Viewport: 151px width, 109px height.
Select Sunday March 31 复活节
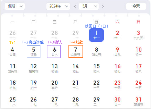click(x=138, y=101)
